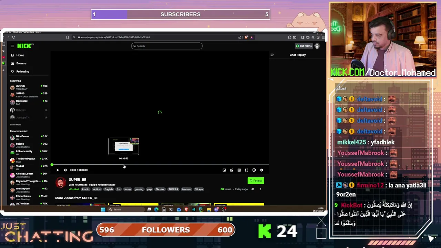Share this video
The height and width of the screenshot is (248, 441).
(x=252, y=189)
